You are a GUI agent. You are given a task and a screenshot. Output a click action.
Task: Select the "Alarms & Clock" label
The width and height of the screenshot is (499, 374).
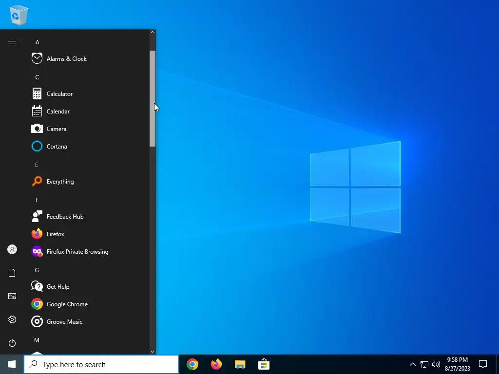click(66, 59)
